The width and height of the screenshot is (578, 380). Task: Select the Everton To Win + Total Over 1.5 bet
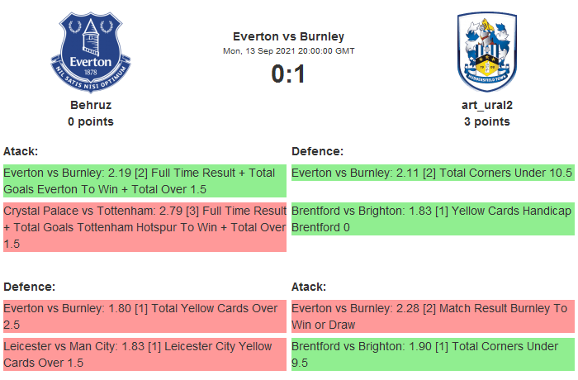tap(144, 181)
